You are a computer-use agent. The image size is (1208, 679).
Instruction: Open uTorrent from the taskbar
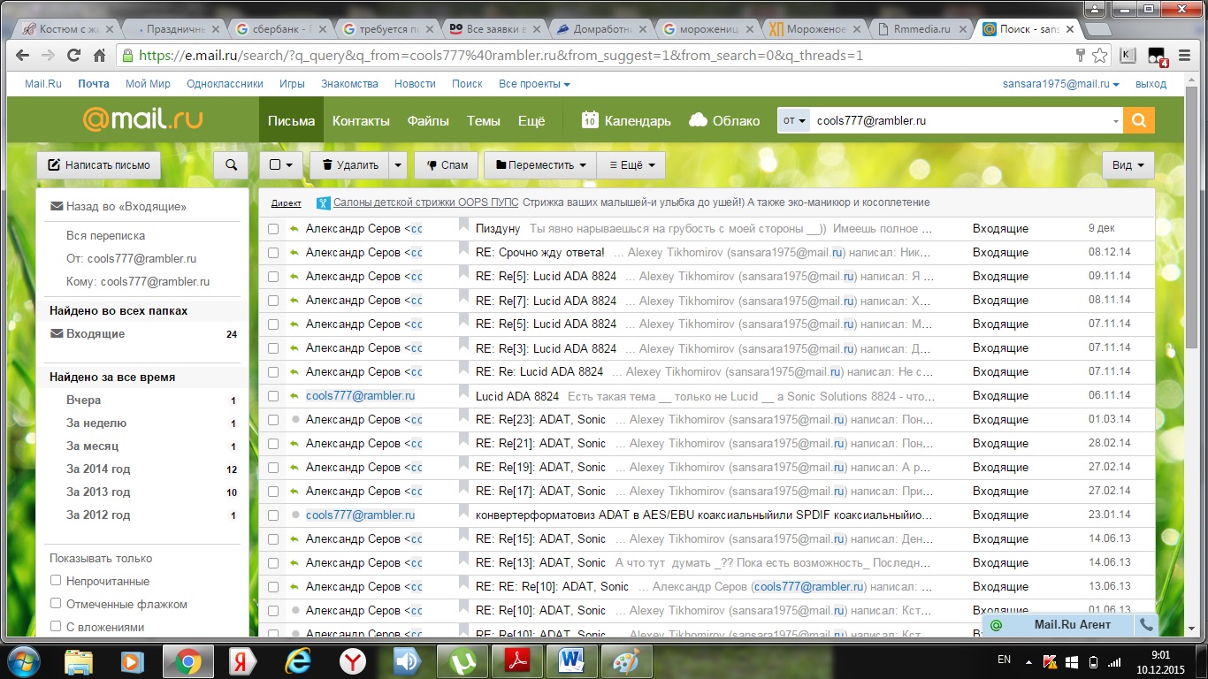pyautogui.click(x=461, y=660)
